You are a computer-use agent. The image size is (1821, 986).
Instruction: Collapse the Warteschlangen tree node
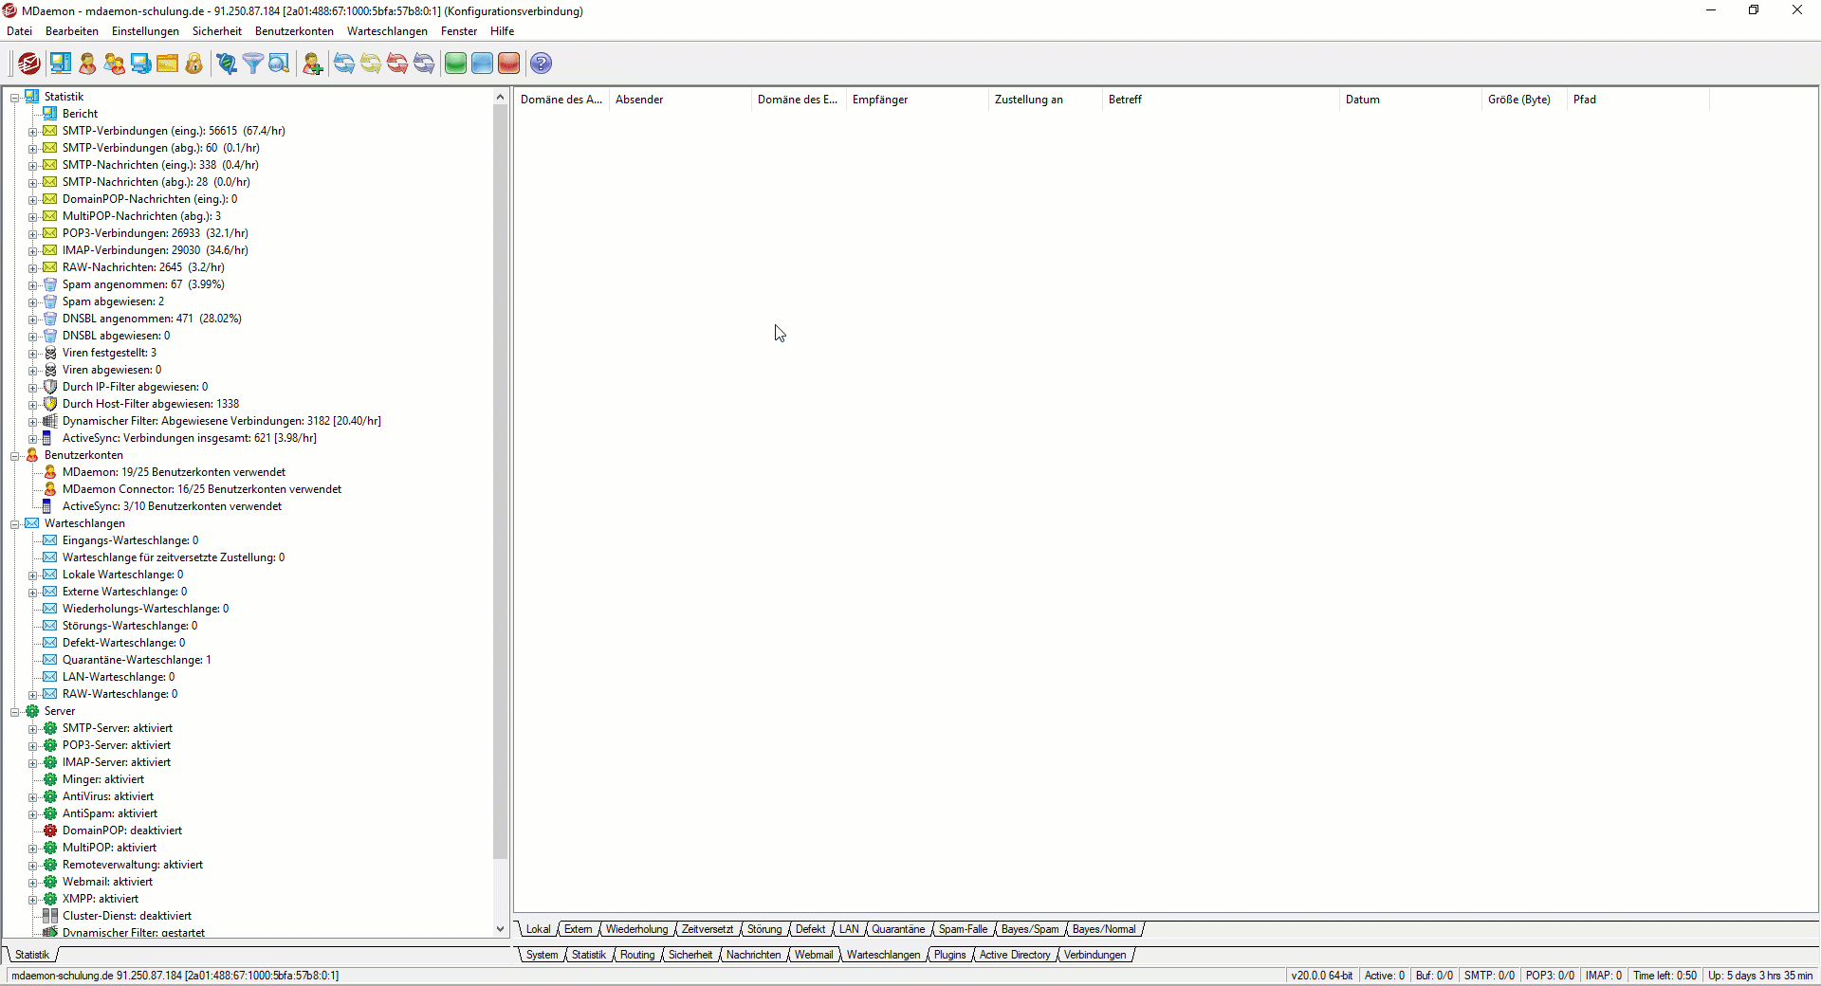pyautogui.click(x=15, y=524)
